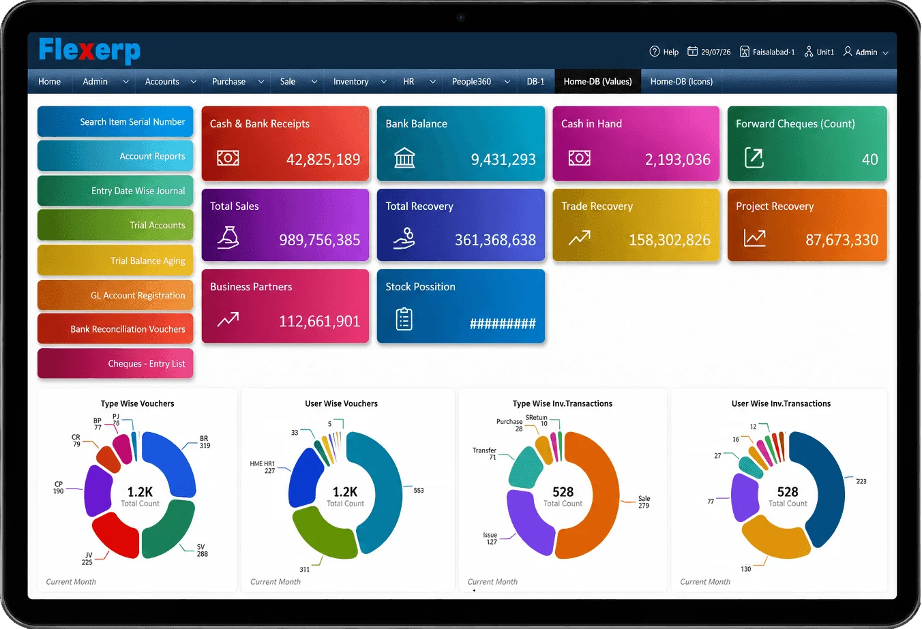The width and height of the screenshot is (922, 629).
Task: Expand the Accounts menu dropdown arrow
Action: pos(194,82)
